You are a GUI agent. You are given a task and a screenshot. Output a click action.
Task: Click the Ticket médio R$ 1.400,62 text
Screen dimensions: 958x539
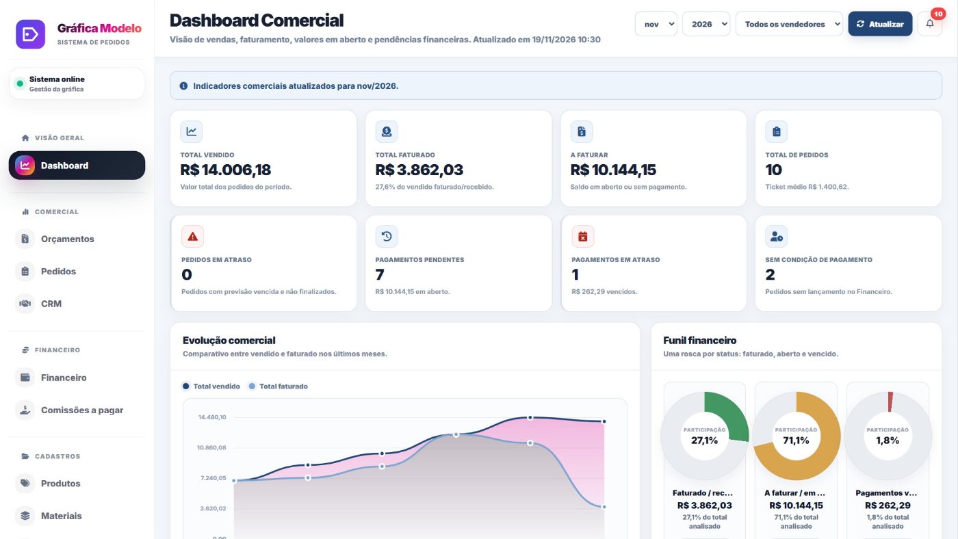coord(807,187)
